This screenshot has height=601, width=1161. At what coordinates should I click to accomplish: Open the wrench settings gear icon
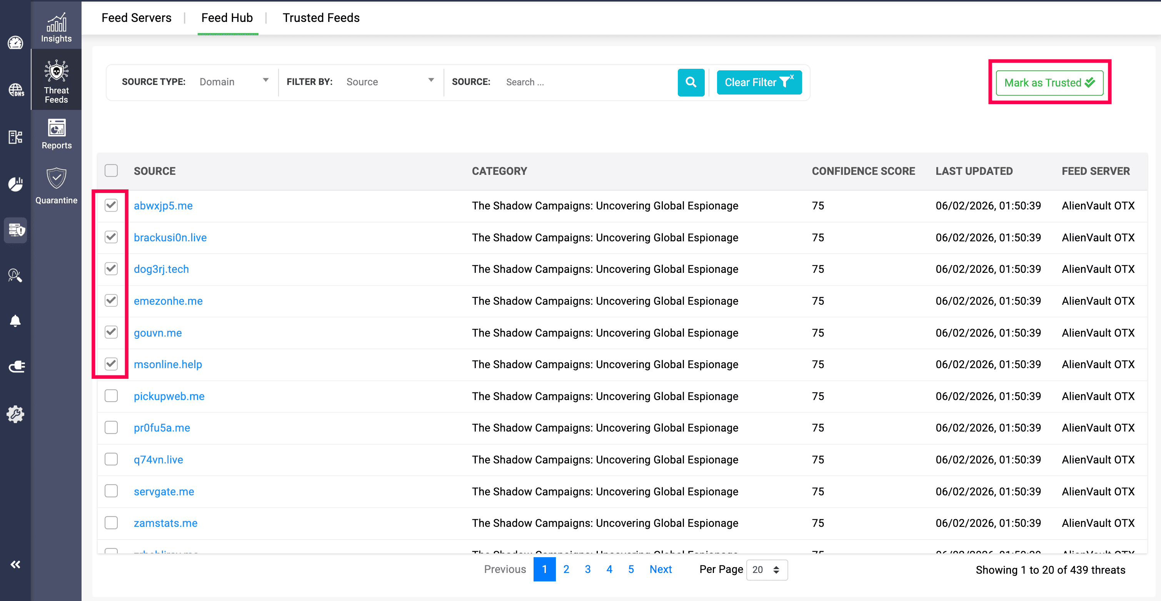(x=15, y=414)
